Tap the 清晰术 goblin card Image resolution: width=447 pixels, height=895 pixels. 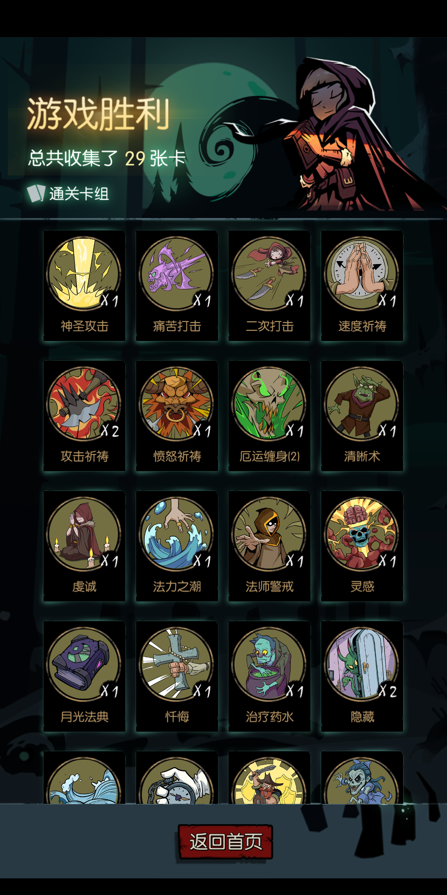click(362, 416)
